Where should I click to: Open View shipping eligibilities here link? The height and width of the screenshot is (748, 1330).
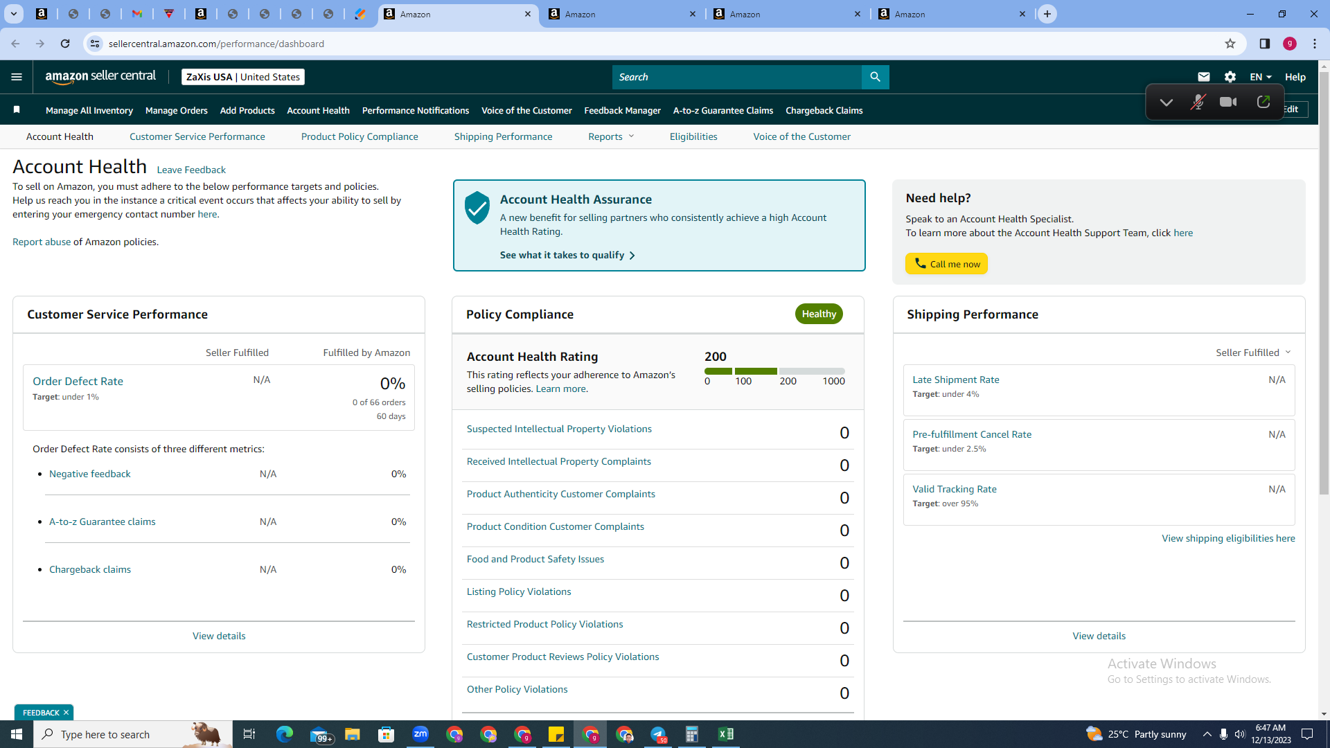[1228, 538]
